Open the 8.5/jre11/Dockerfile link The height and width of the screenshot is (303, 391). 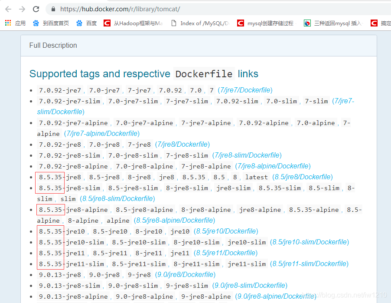[226, 253]
